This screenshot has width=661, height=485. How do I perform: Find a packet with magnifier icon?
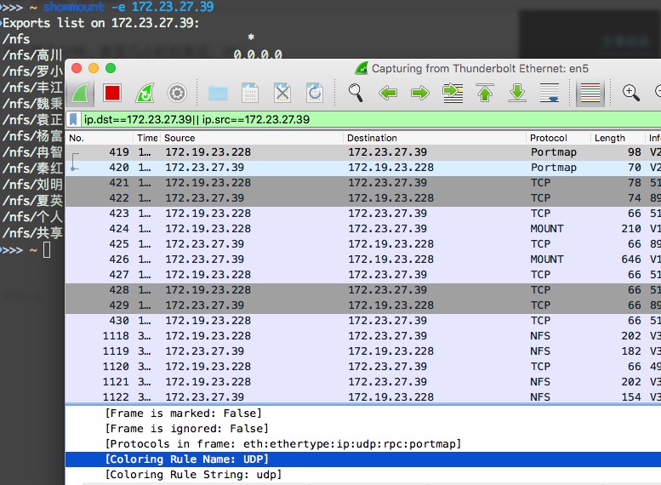[356, 93]
